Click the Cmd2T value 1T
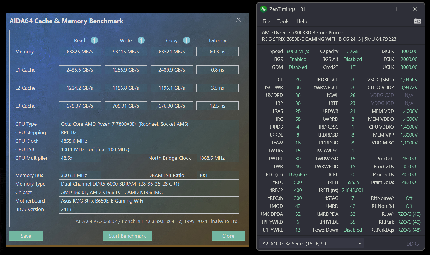430x255 pixels. (x=353, y=67)
